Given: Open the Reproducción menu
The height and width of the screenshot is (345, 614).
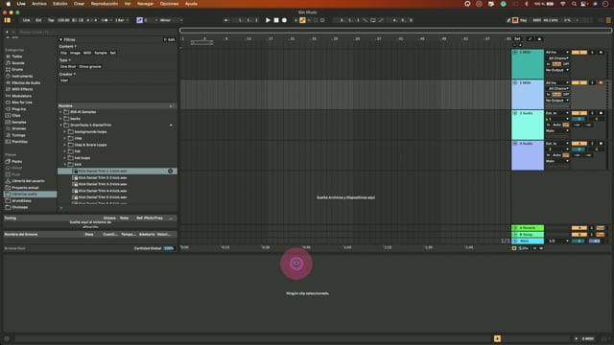Looking at the screenshot, I should 105,4.
